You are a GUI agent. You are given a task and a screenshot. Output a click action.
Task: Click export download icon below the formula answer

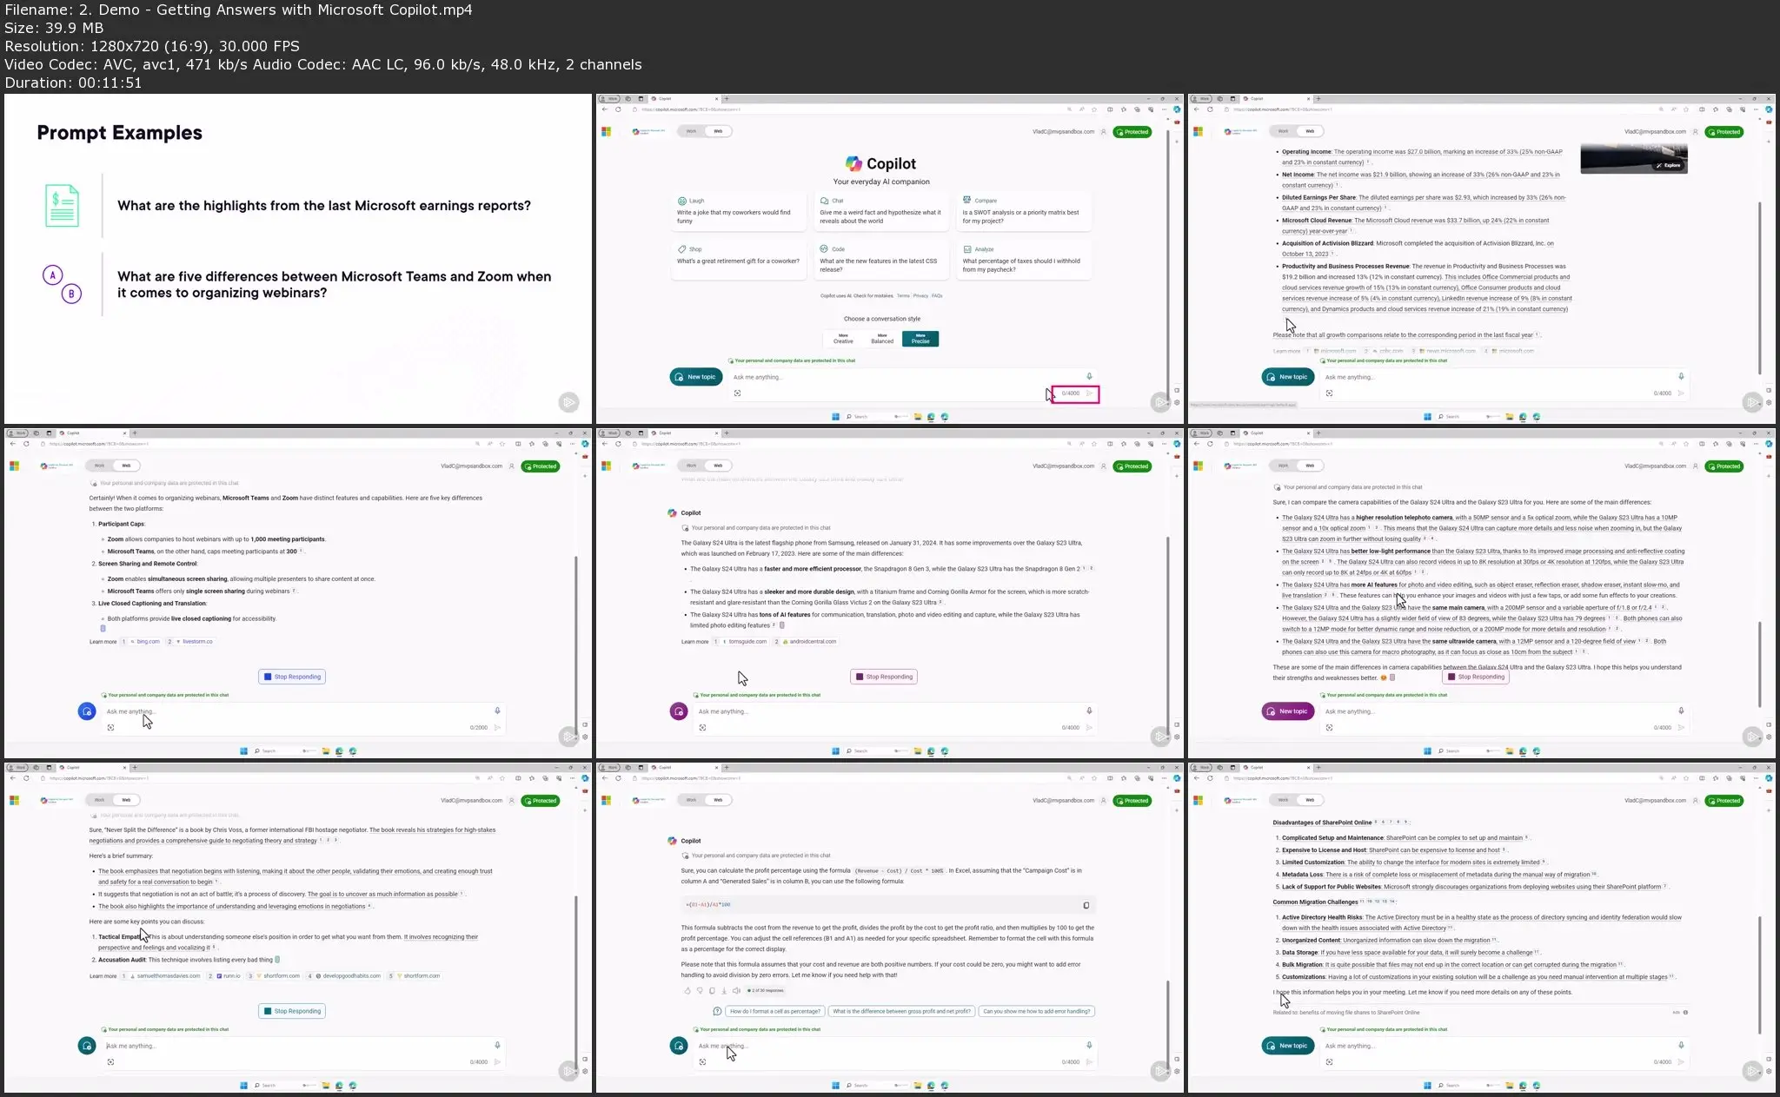[x=724, y=990]
